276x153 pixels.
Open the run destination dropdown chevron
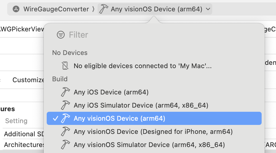coord(208,9)
